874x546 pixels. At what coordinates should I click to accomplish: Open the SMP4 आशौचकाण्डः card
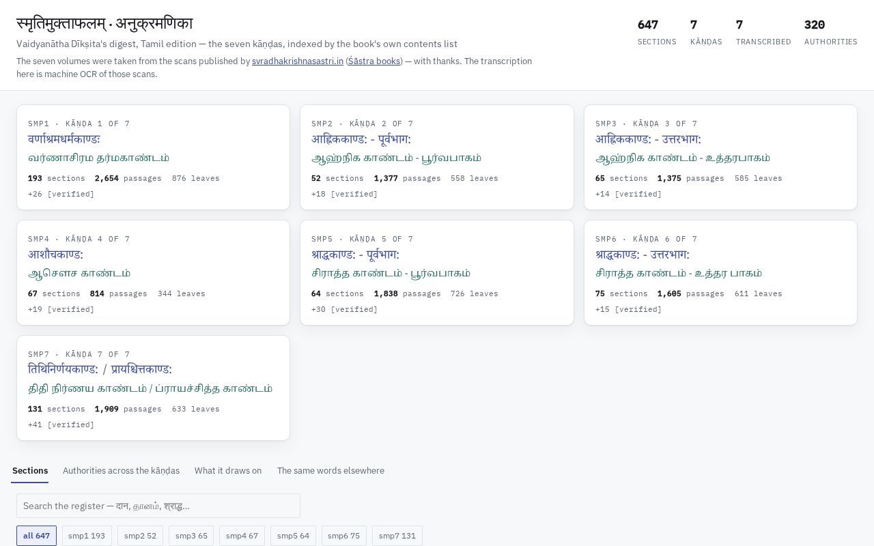coord(153,272)
